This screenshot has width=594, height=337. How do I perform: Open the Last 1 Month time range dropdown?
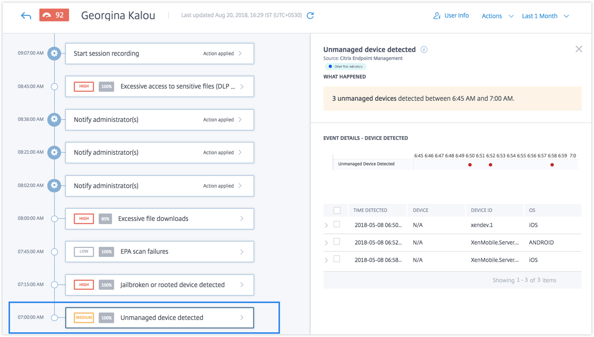click(x=545, y=16)
